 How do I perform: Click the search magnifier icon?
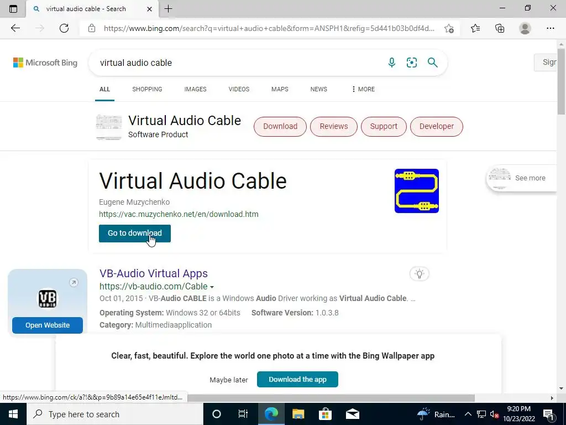pyautogui.click(x=432, y=63)
